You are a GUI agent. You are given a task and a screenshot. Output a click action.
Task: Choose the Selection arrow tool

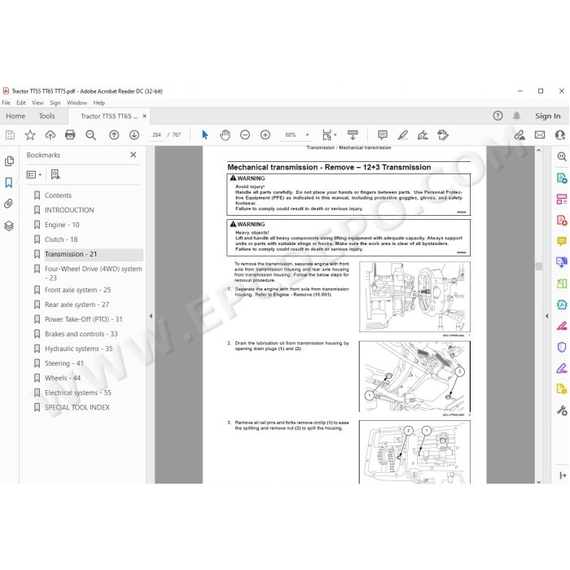[205, 135]
